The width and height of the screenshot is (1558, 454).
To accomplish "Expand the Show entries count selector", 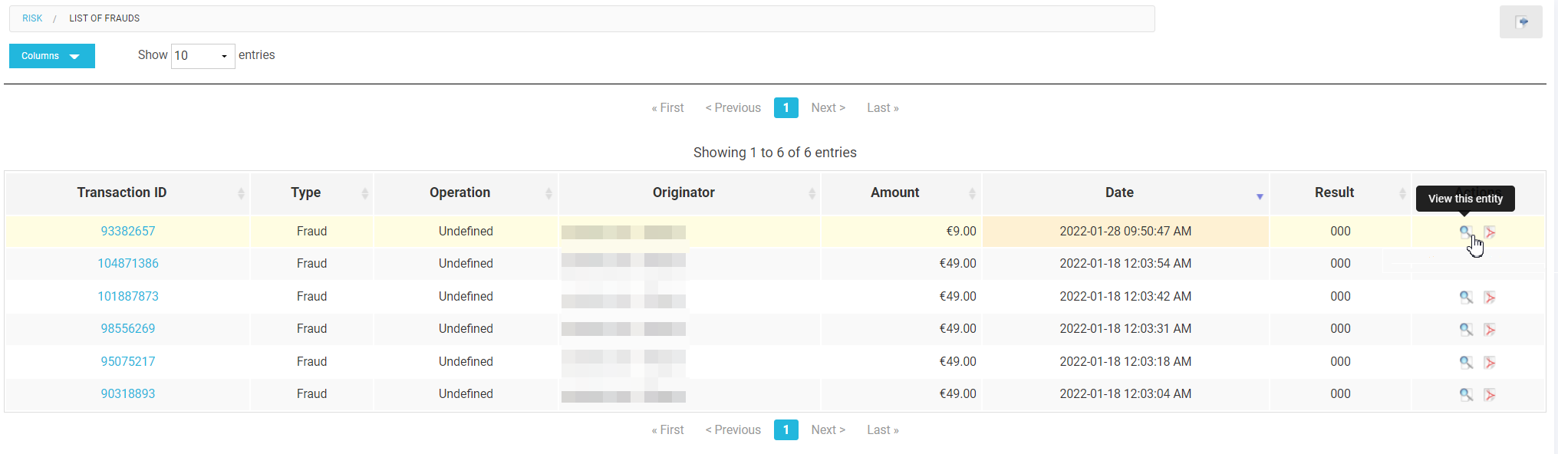I will tap(203, 55).
